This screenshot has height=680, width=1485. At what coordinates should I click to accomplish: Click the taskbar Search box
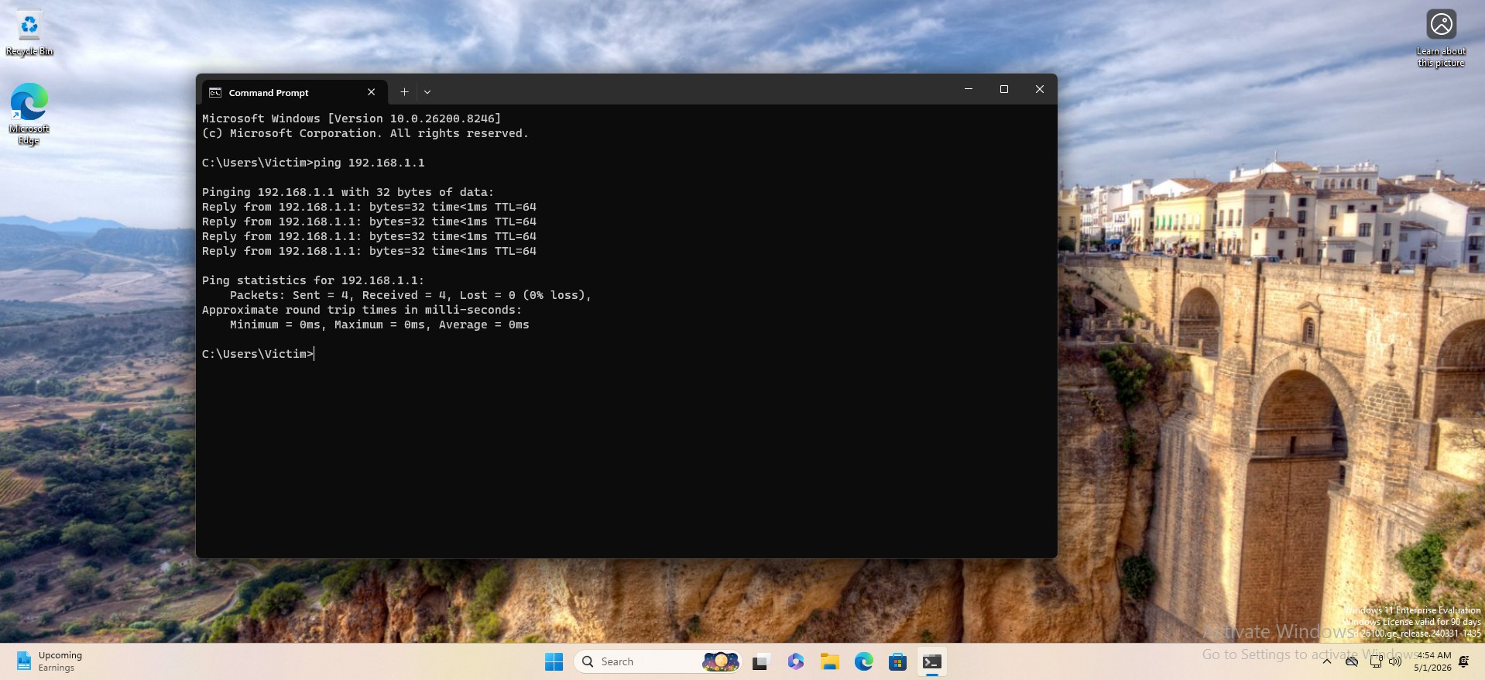[658, 661]
